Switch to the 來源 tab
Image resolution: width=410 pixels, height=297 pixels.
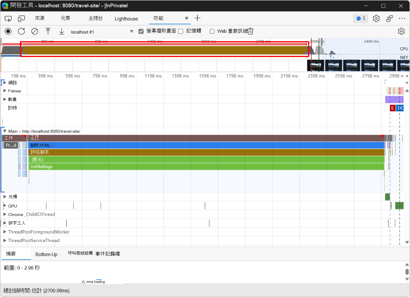coord(40,18)
